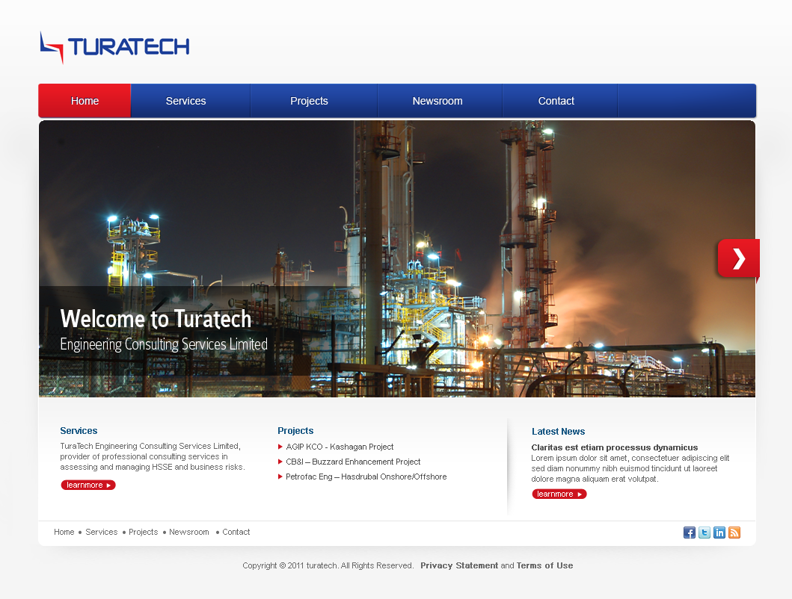The image size is (792, 599).
Task: Open CB&I Buzzard Enhancement Project link
Action: tap(353, 462)
